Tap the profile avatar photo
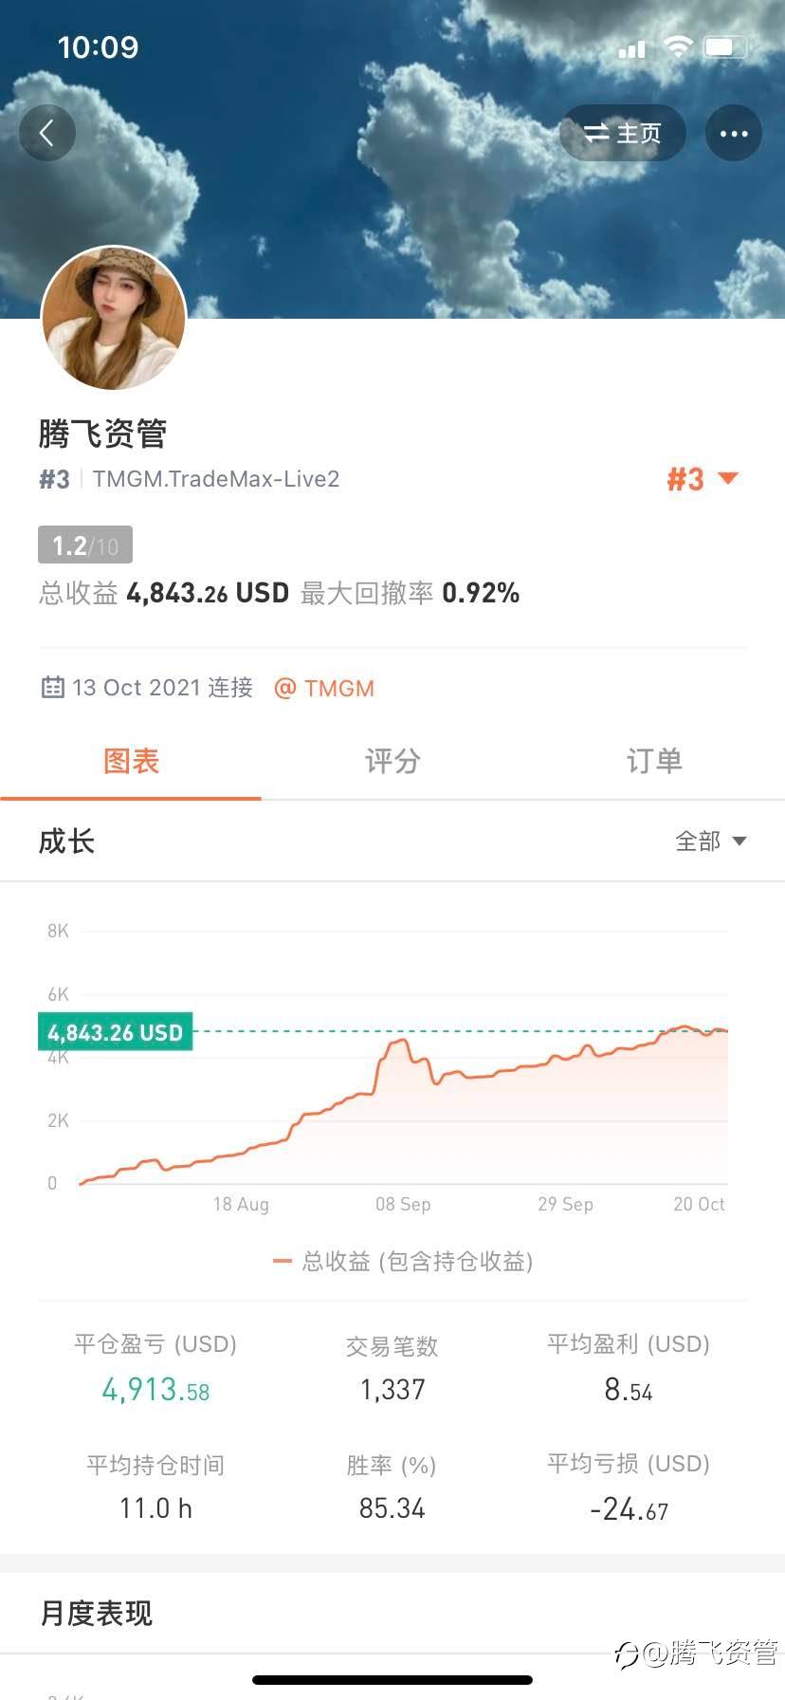Viewport: 785px width, 1700px height. pyautogui.click(x=113, y=318)
